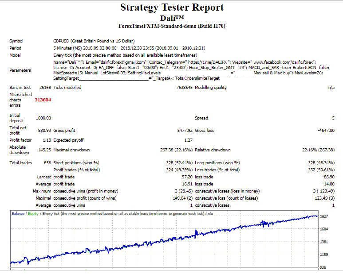Image resolution: width=343 pixels, height=274 pixels.
Task: Select the 1000.00 initial deposit value
Action: [43, 118]
